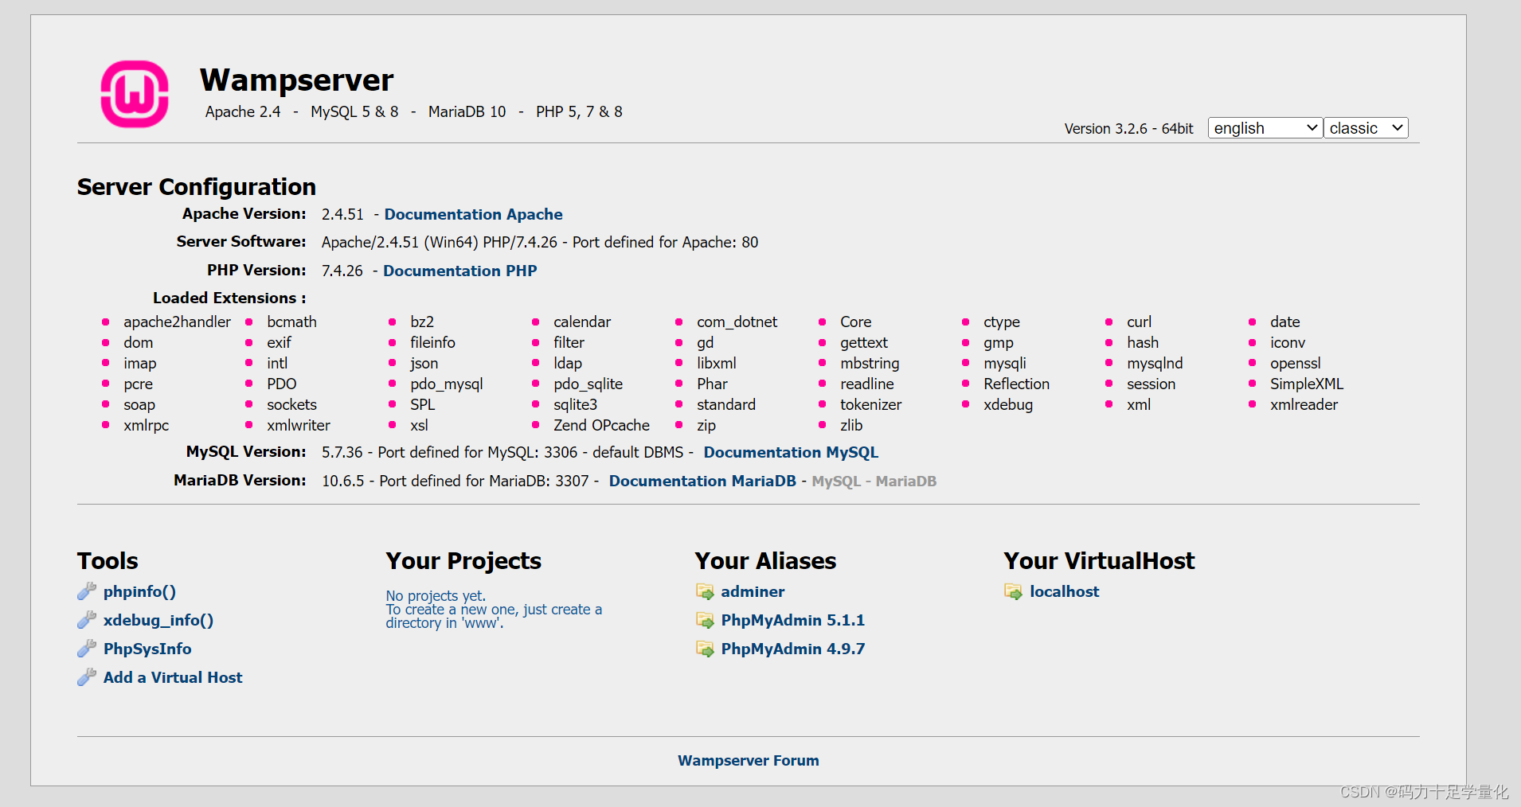Viewport: 1521px width, 807px height.
Task: Click the PHP version 7.4.26 value
Action: tap(342, 271)
